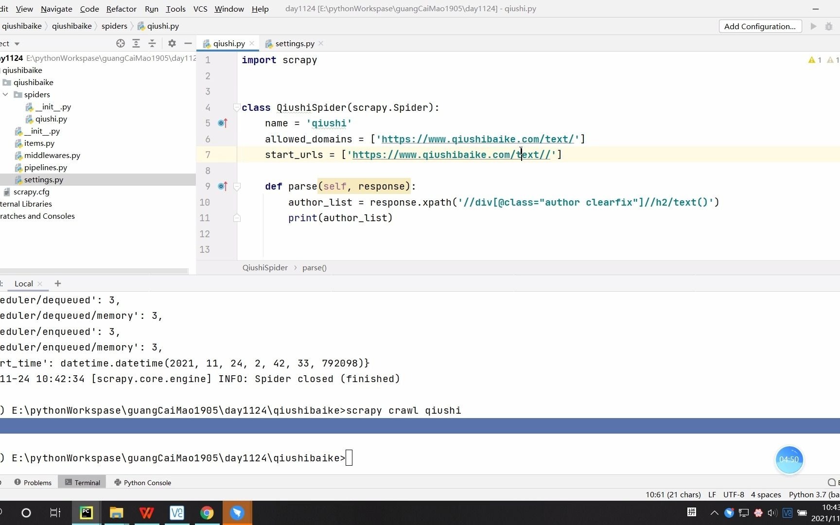Open the VC app in taskbar
Screen dimensions: 840x525
(x=177, y=513)
